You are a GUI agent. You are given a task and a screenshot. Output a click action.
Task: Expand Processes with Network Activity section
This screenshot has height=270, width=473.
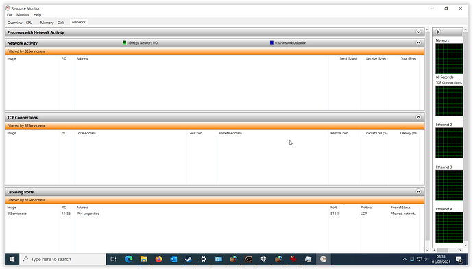tap(418, 32)
